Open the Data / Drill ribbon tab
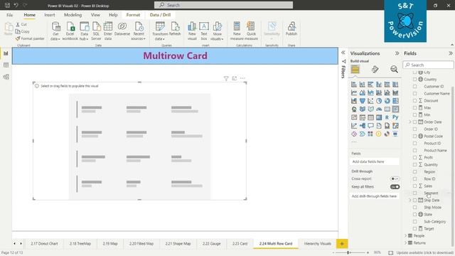 coord(160,15)
